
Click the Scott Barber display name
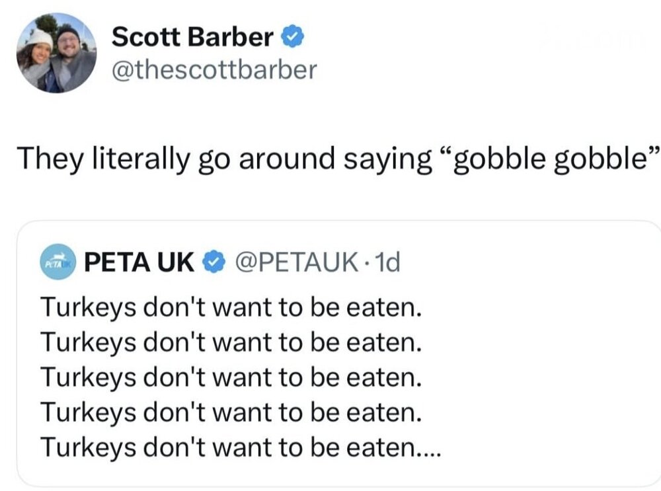click(x=192, y=38)
